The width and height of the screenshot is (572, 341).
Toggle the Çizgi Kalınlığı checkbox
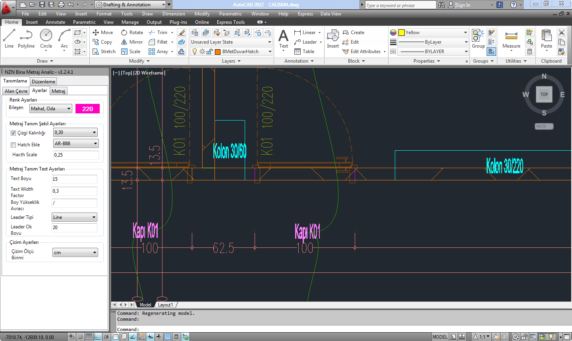pyautogui.click(x=13, y=133)
